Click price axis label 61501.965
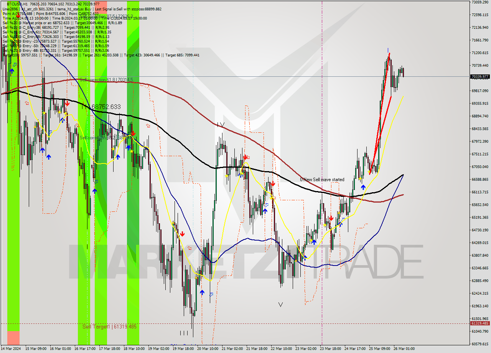 click(479, 319)
